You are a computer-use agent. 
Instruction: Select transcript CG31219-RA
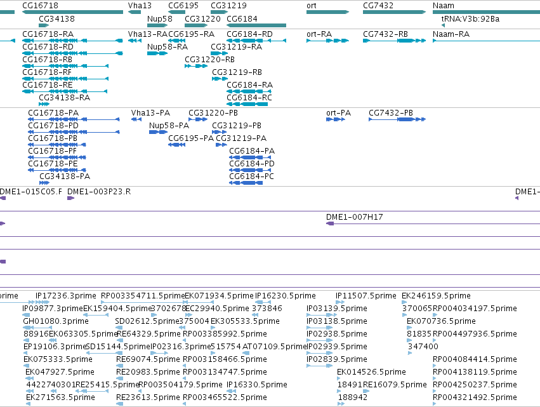236,47
